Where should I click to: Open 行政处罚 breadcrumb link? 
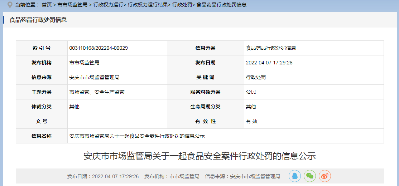click(x=182, y=5)
